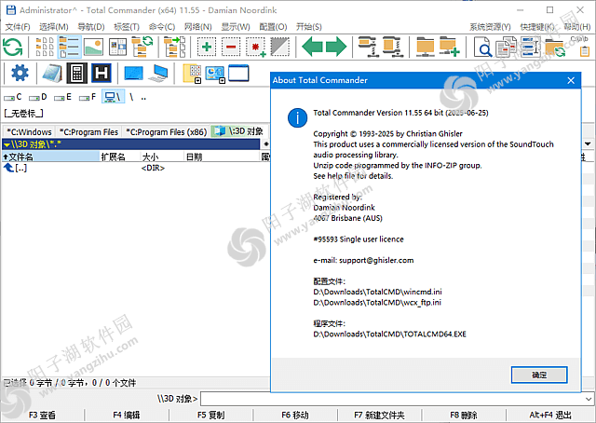The height and width of the screenshot is (423, 596).
Task: Open the 命令(C) menu
Action: pyautogui.click(x=162, y=27)
